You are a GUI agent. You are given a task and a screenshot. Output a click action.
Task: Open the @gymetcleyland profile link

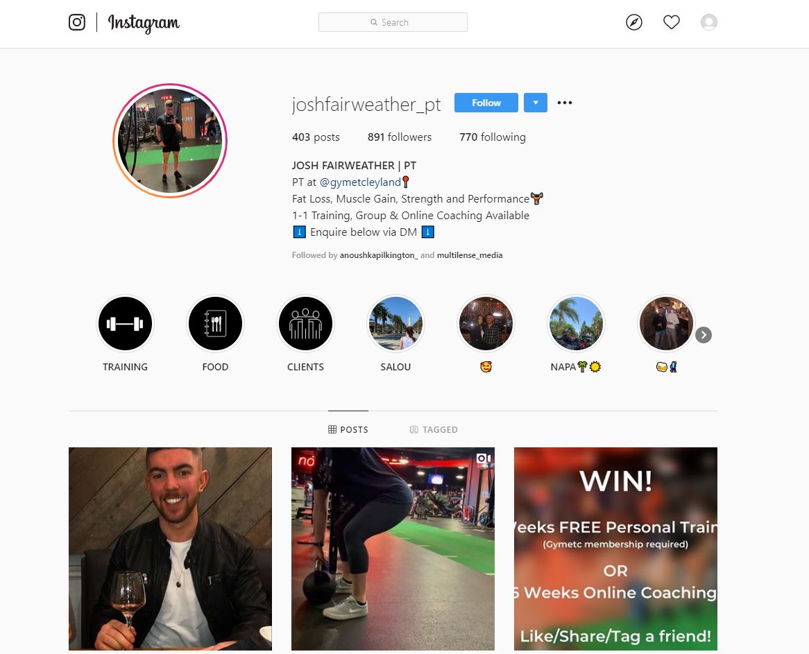(x=360, y=182)
